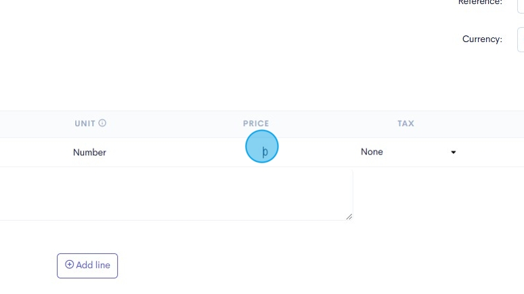Click inside the line description text area
Screen dimensions: 524x294
pyautogui.click(x=176, y=195)
